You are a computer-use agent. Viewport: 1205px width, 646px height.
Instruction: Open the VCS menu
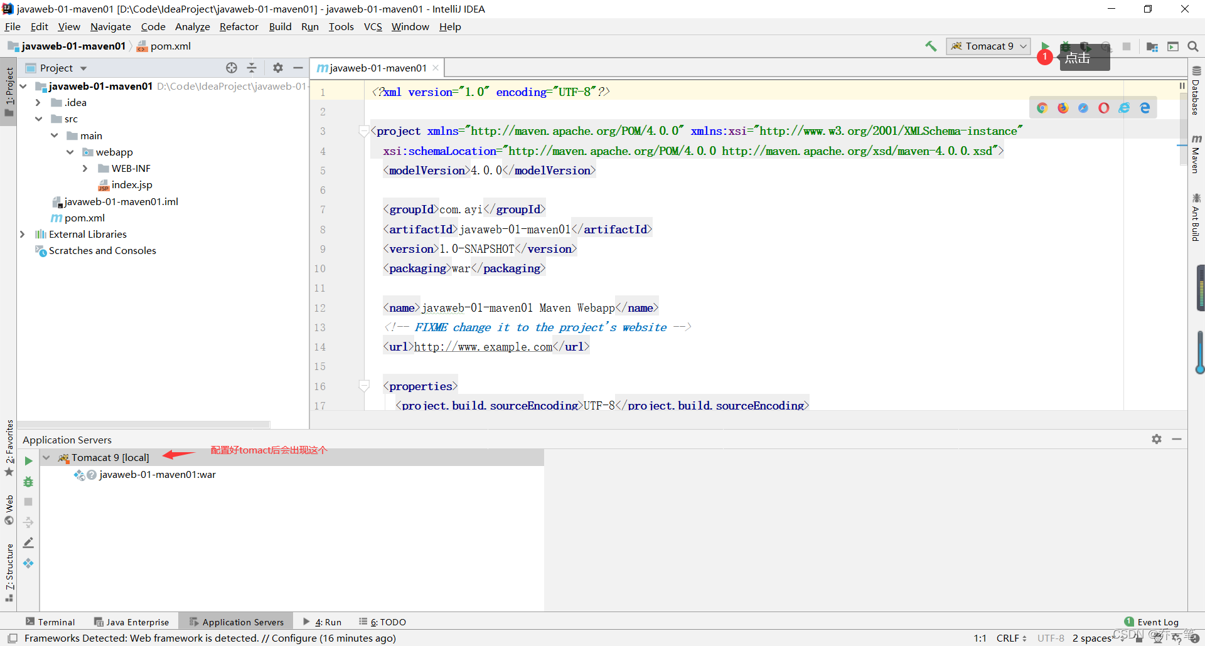pyautogui.click(x=373, y=26)
